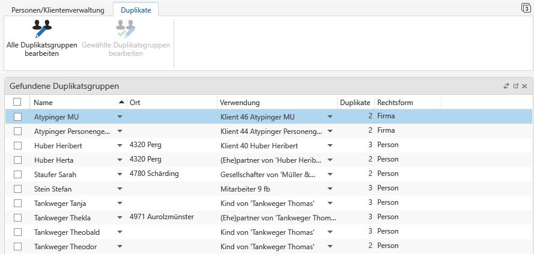Open the name dropdown for Staufer Sarah
Image resolution: width=534 pixels, height=254 pixels.
[x=120, y=175]
